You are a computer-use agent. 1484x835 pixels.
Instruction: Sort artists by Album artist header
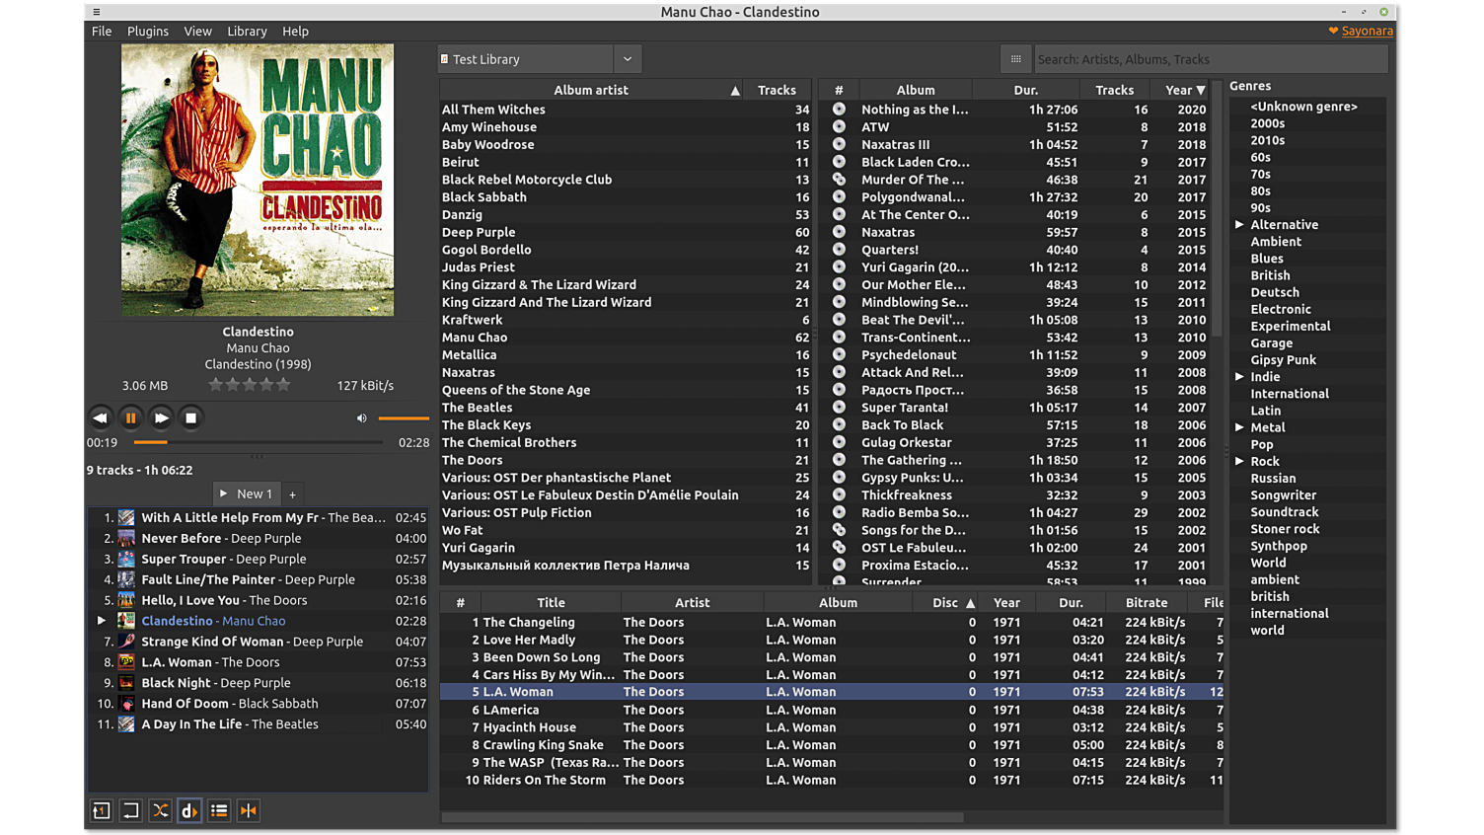pos(591,90)
